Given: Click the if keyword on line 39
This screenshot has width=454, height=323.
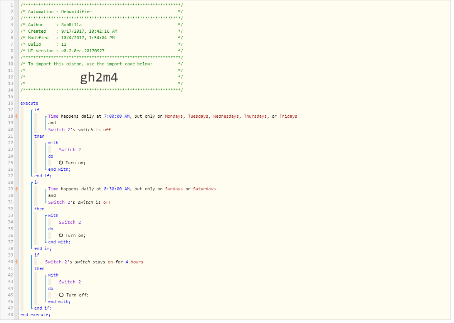Looking at the screenshot, I should [x=37, y=255].
